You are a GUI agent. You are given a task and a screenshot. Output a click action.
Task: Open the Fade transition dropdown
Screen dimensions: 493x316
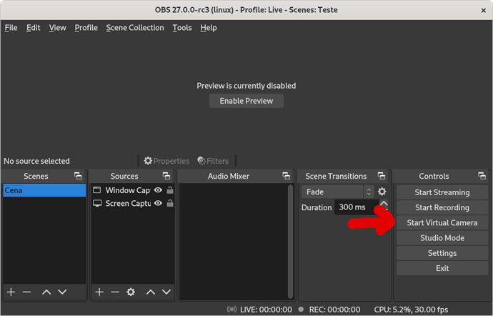(337, 192)
